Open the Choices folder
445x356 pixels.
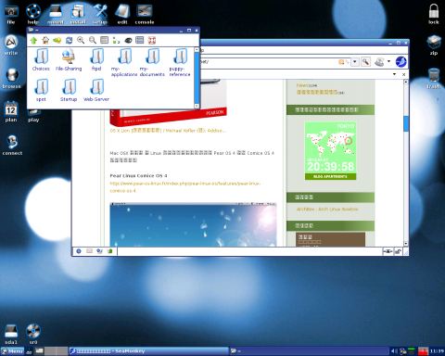41,60
